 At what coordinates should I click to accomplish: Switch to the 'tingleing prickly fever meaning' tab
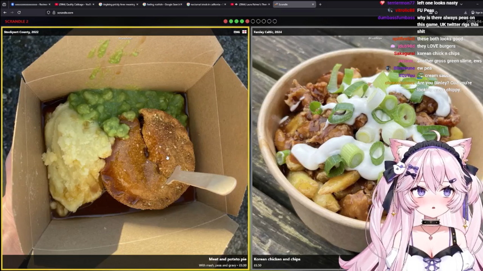tap(118, 4)
